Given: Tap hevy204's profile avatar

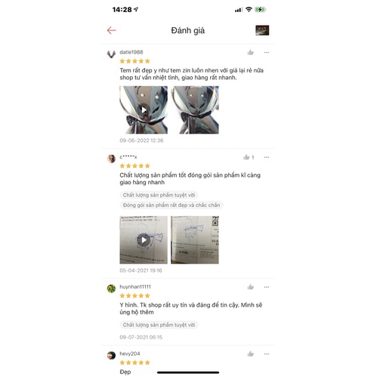Looking at the screenshot, I should (111, 355).
